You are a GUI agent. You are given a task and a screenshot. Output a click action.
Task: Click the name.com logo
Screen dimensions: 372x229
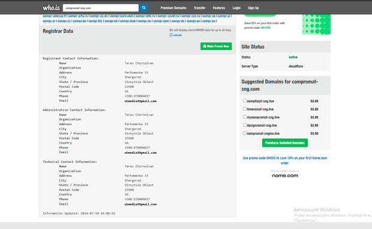click(x=285, y=176)
